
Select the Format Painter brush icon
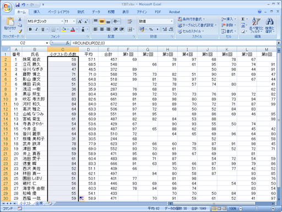(x=20, y=31)
